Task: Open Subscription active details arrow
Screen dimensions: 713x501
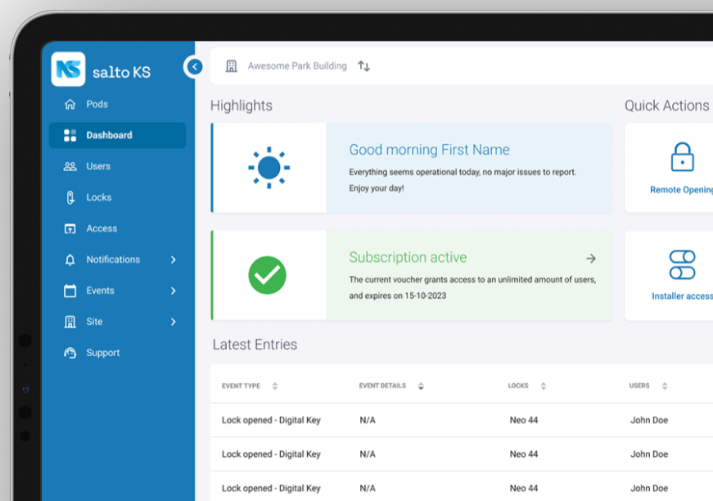Action: (591, 259)
